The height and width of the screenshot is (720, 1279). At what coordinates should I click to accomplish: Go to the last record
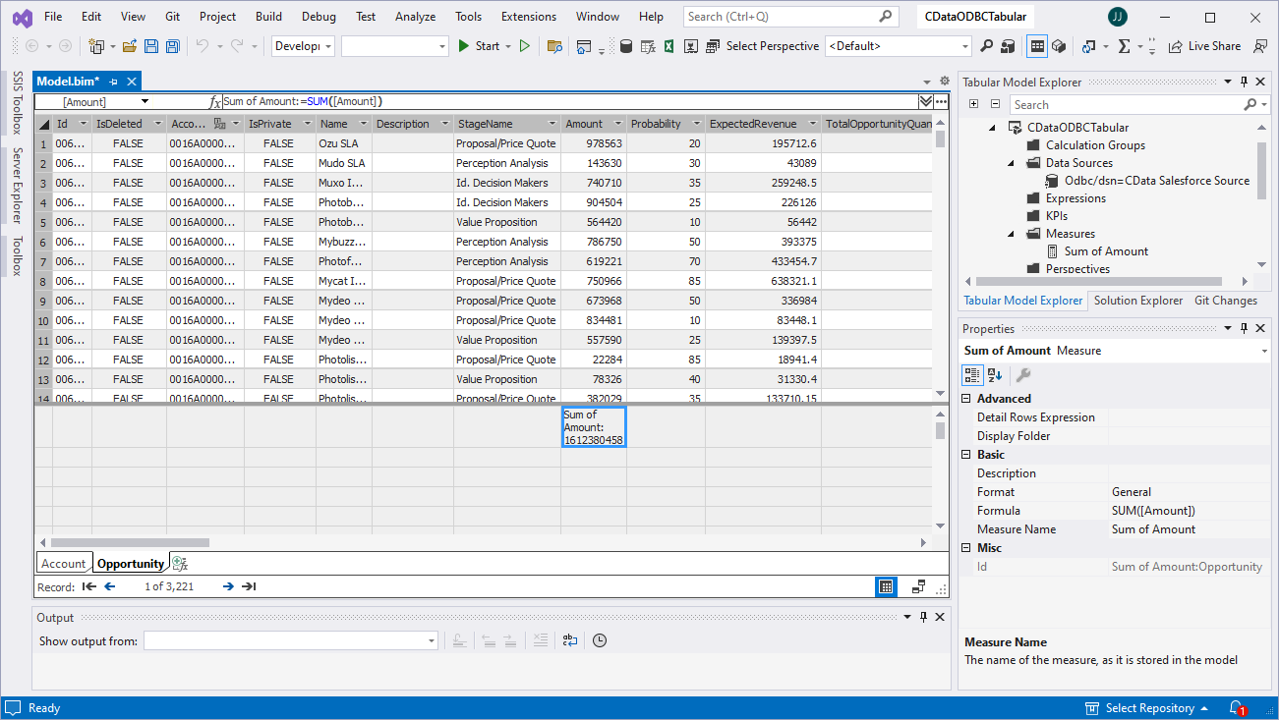[x=249, y=586]
